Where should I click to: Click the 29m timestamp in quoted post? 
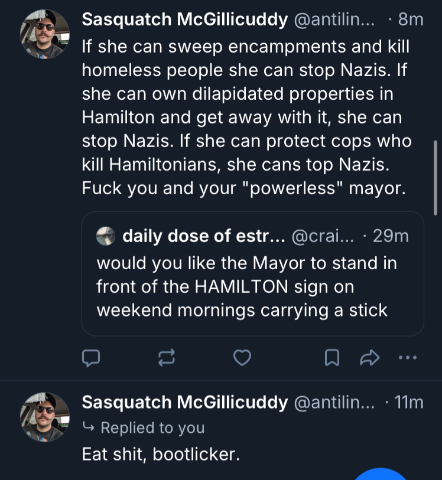(391, 236)
